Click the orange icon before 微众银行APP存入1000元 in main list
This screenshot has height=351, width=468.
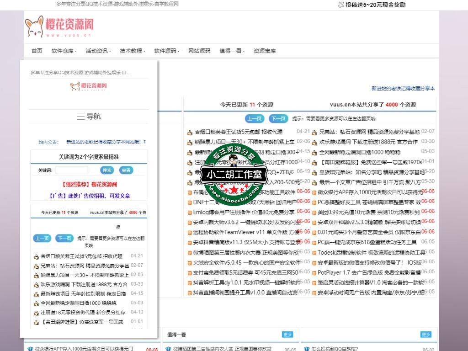pyautogui.click(x=314, y=192)
